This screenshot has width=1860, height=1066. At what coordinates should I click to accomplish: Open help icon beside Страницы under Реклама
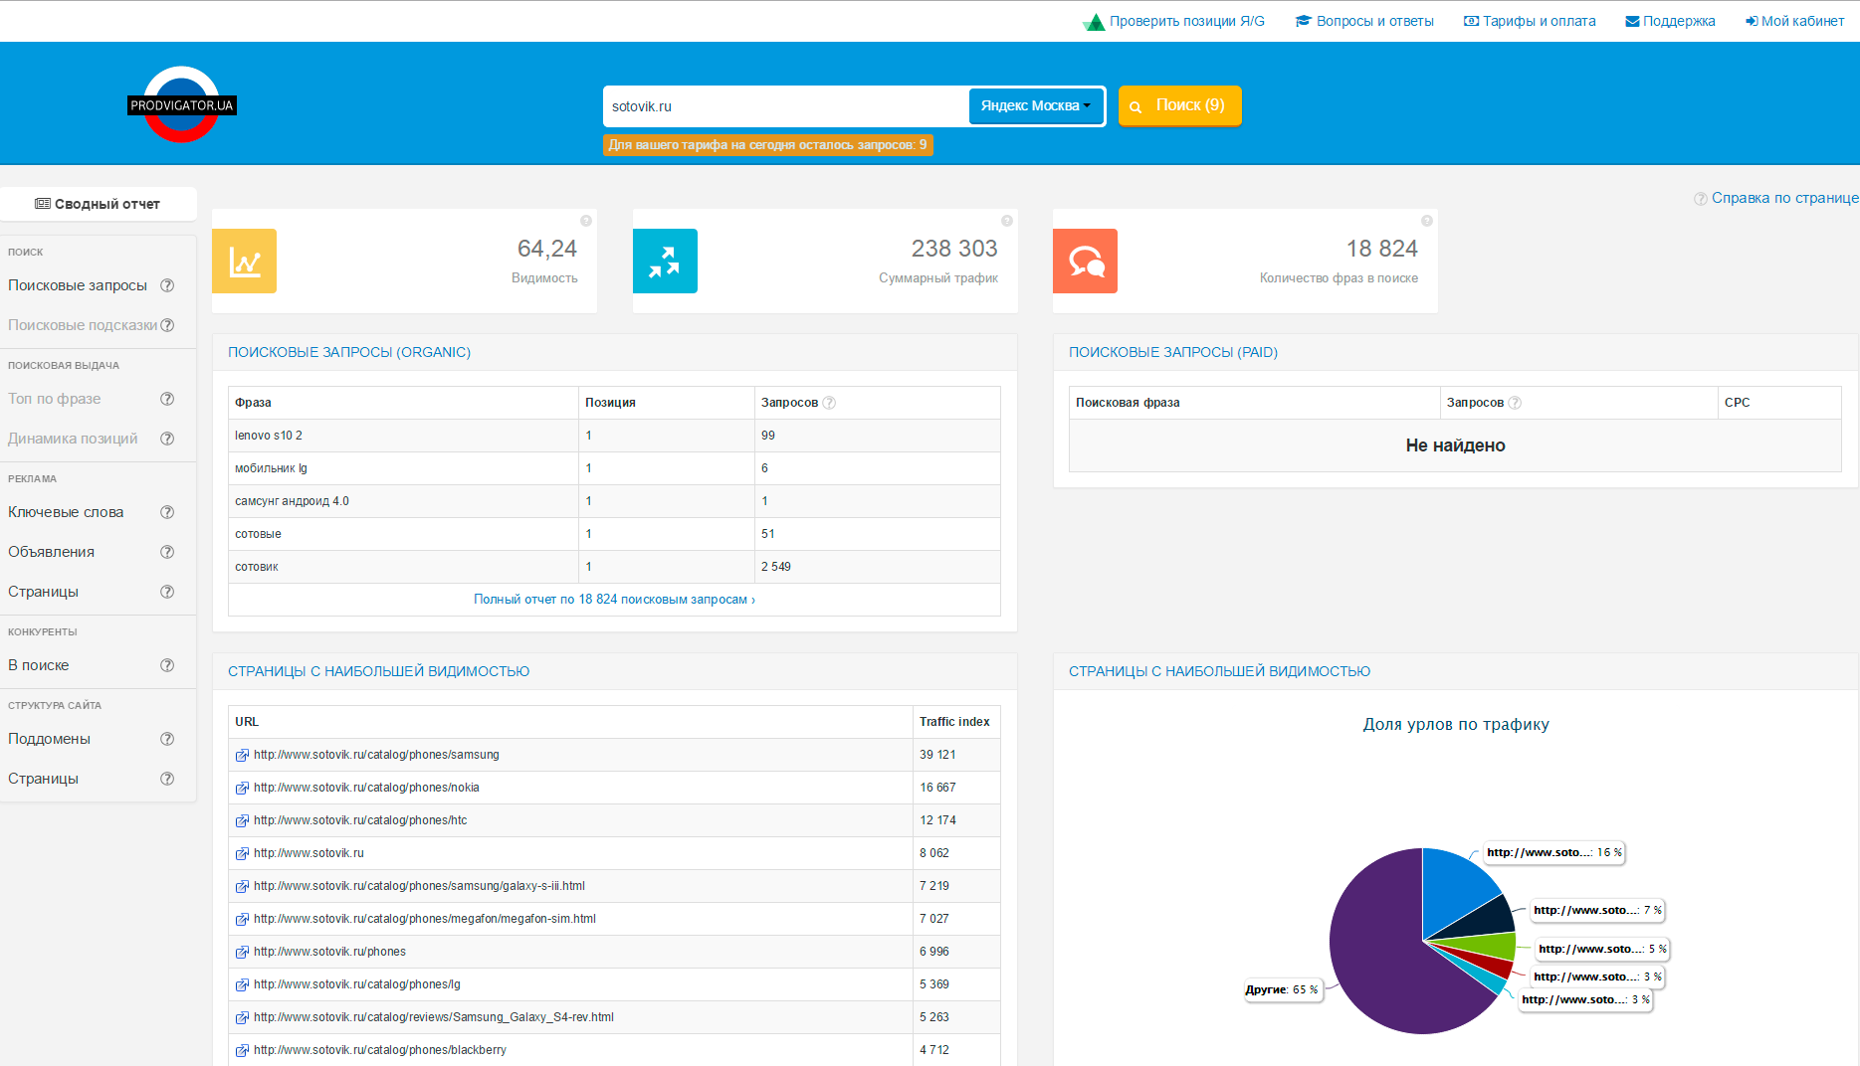[167, 592]
